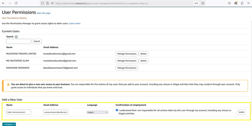The height and width of the screenshot is (126, 252).
Task: Reload the page with refresh icon
Action: [16, 3]
